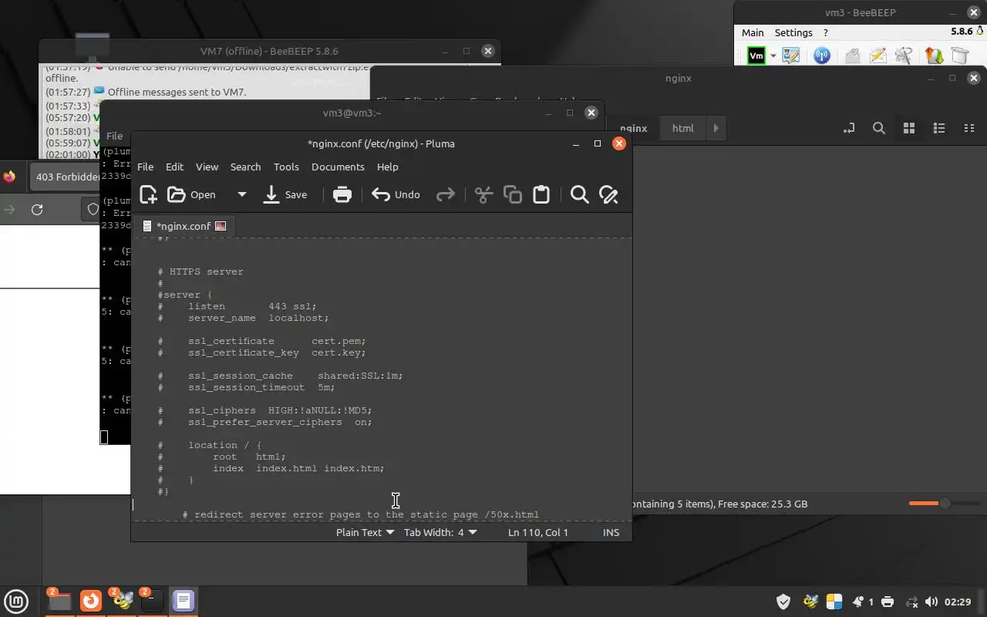Viewport: 987px width, 617px height.
Task: Write a message with the envelope-pencil icon
Action: [x=878, y=56]
